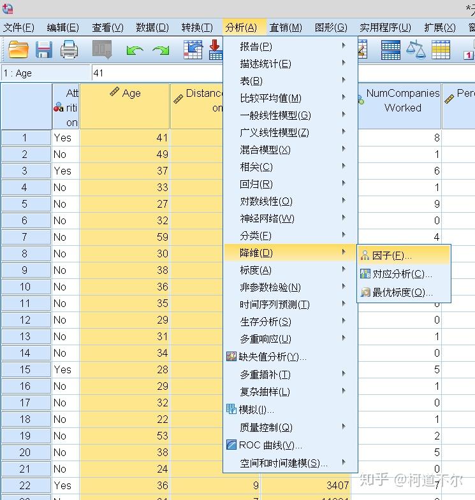Expand the 复杂抽样(L) submenu
This screenshot has height=500, width=475.
pos(290,392)
